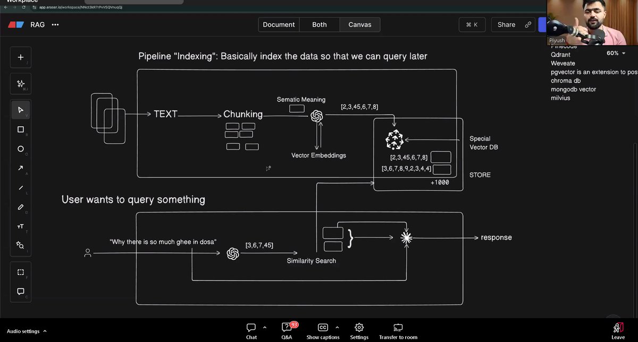Select OpenAI logo beside Sematic Meaning

(x=317, y=116)
